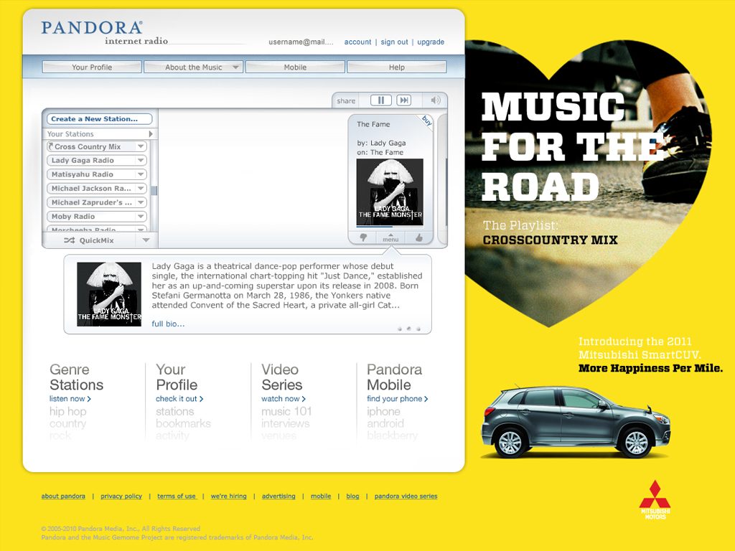Start the QuickMix shuffle
This screenshot has height=551, width=735.
click(x=90, y=240)
